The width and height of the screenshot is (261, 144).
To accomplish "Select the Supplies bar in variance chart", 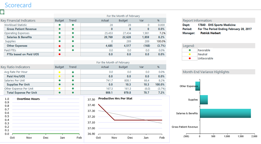I will pyautogui.click(x=203, y=100).
